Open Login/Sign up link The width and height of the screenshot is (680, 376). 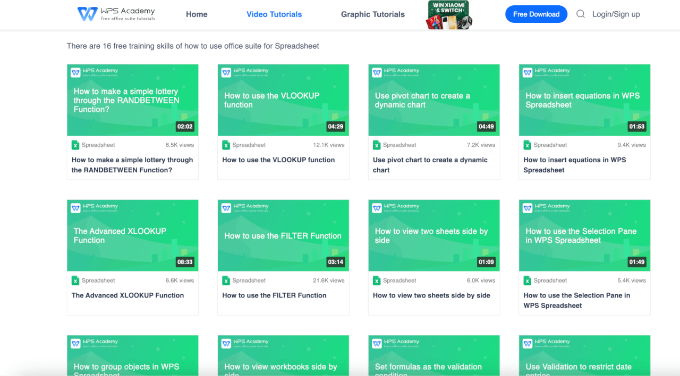616,14
